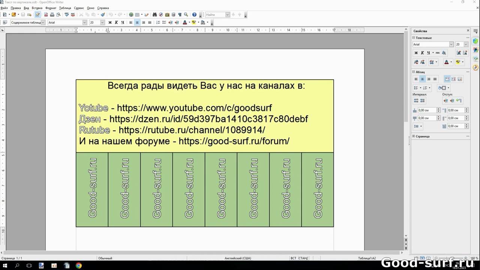Image resolution: width=480 pixels, height=270 pixels.
Task: Open Styles and Formatting icon
Action: [5, 22]
